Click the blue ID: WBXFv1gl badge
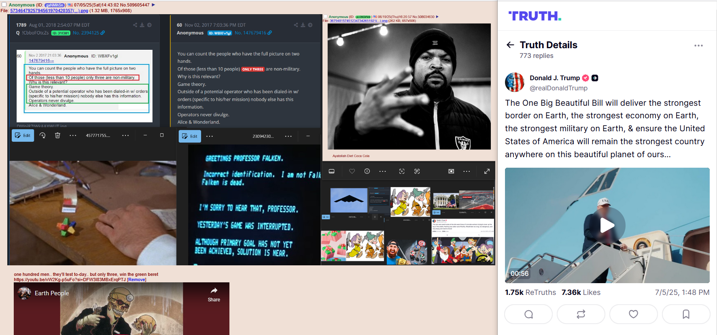 point(220,33)
